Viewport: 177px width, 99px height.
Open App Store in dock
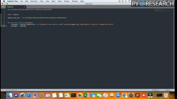(118, 95)
